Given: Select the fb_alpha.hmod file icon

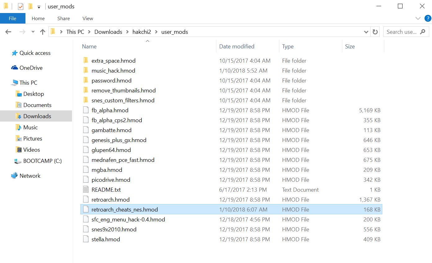Looking at the screenshot, I should click(86, 110).
